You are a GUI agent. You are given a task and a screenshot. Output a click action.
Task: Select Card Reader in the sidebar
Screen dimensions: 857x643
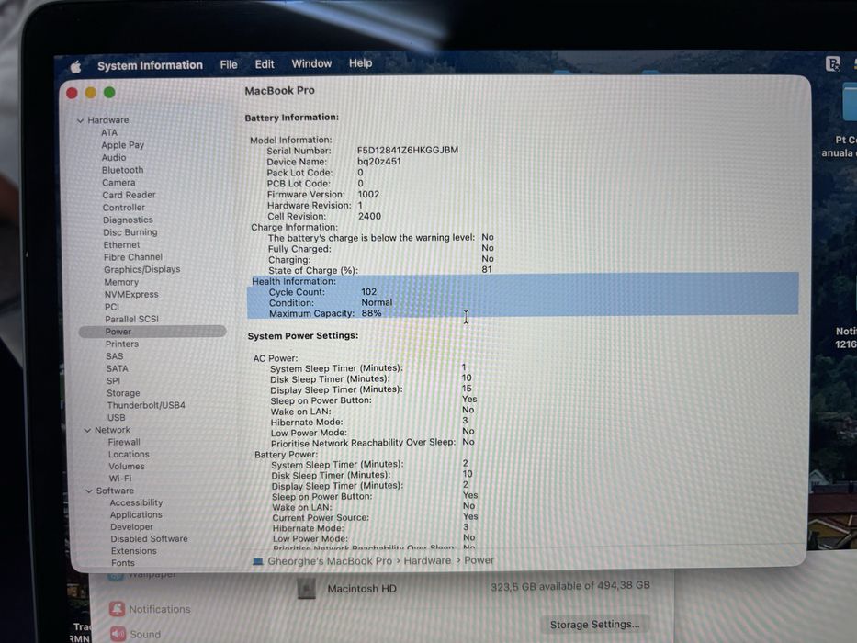pyautogui.click(x=129, y=195)
